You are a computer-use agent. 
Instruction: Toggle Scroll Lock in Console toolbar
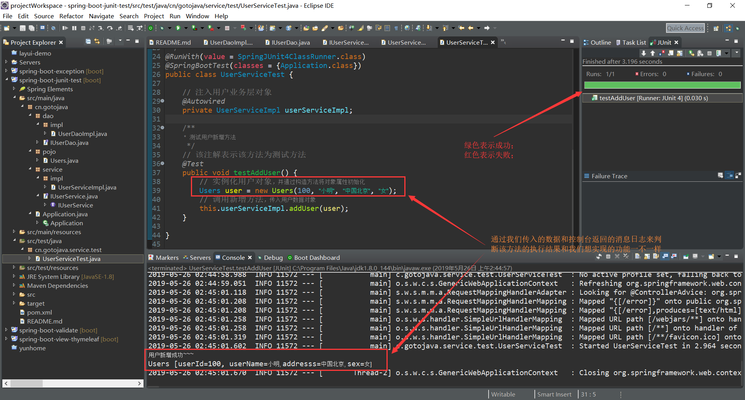[x=647, y=256]
